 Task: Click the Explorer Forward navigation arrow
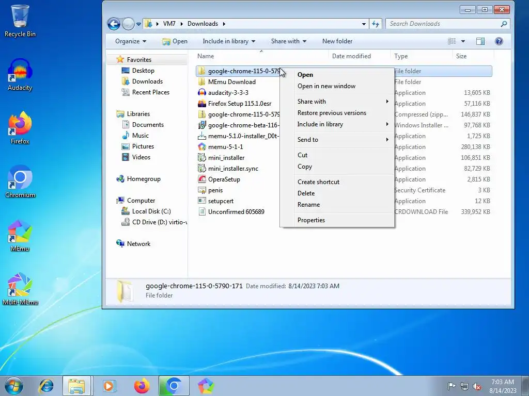click(128, 24)
